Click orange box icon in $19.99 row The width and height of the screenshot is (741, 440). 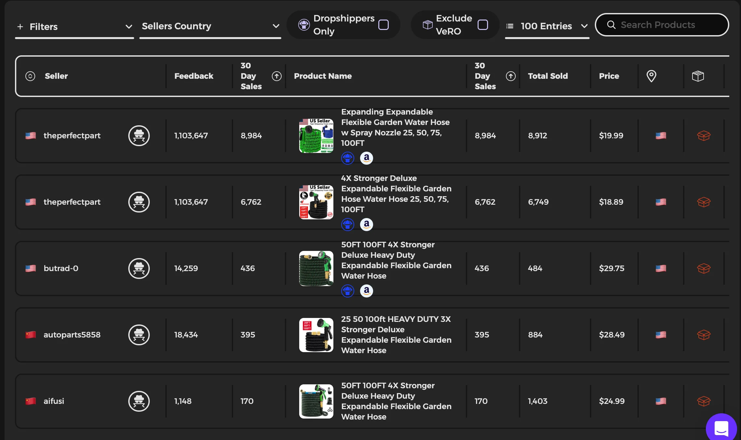704,136
